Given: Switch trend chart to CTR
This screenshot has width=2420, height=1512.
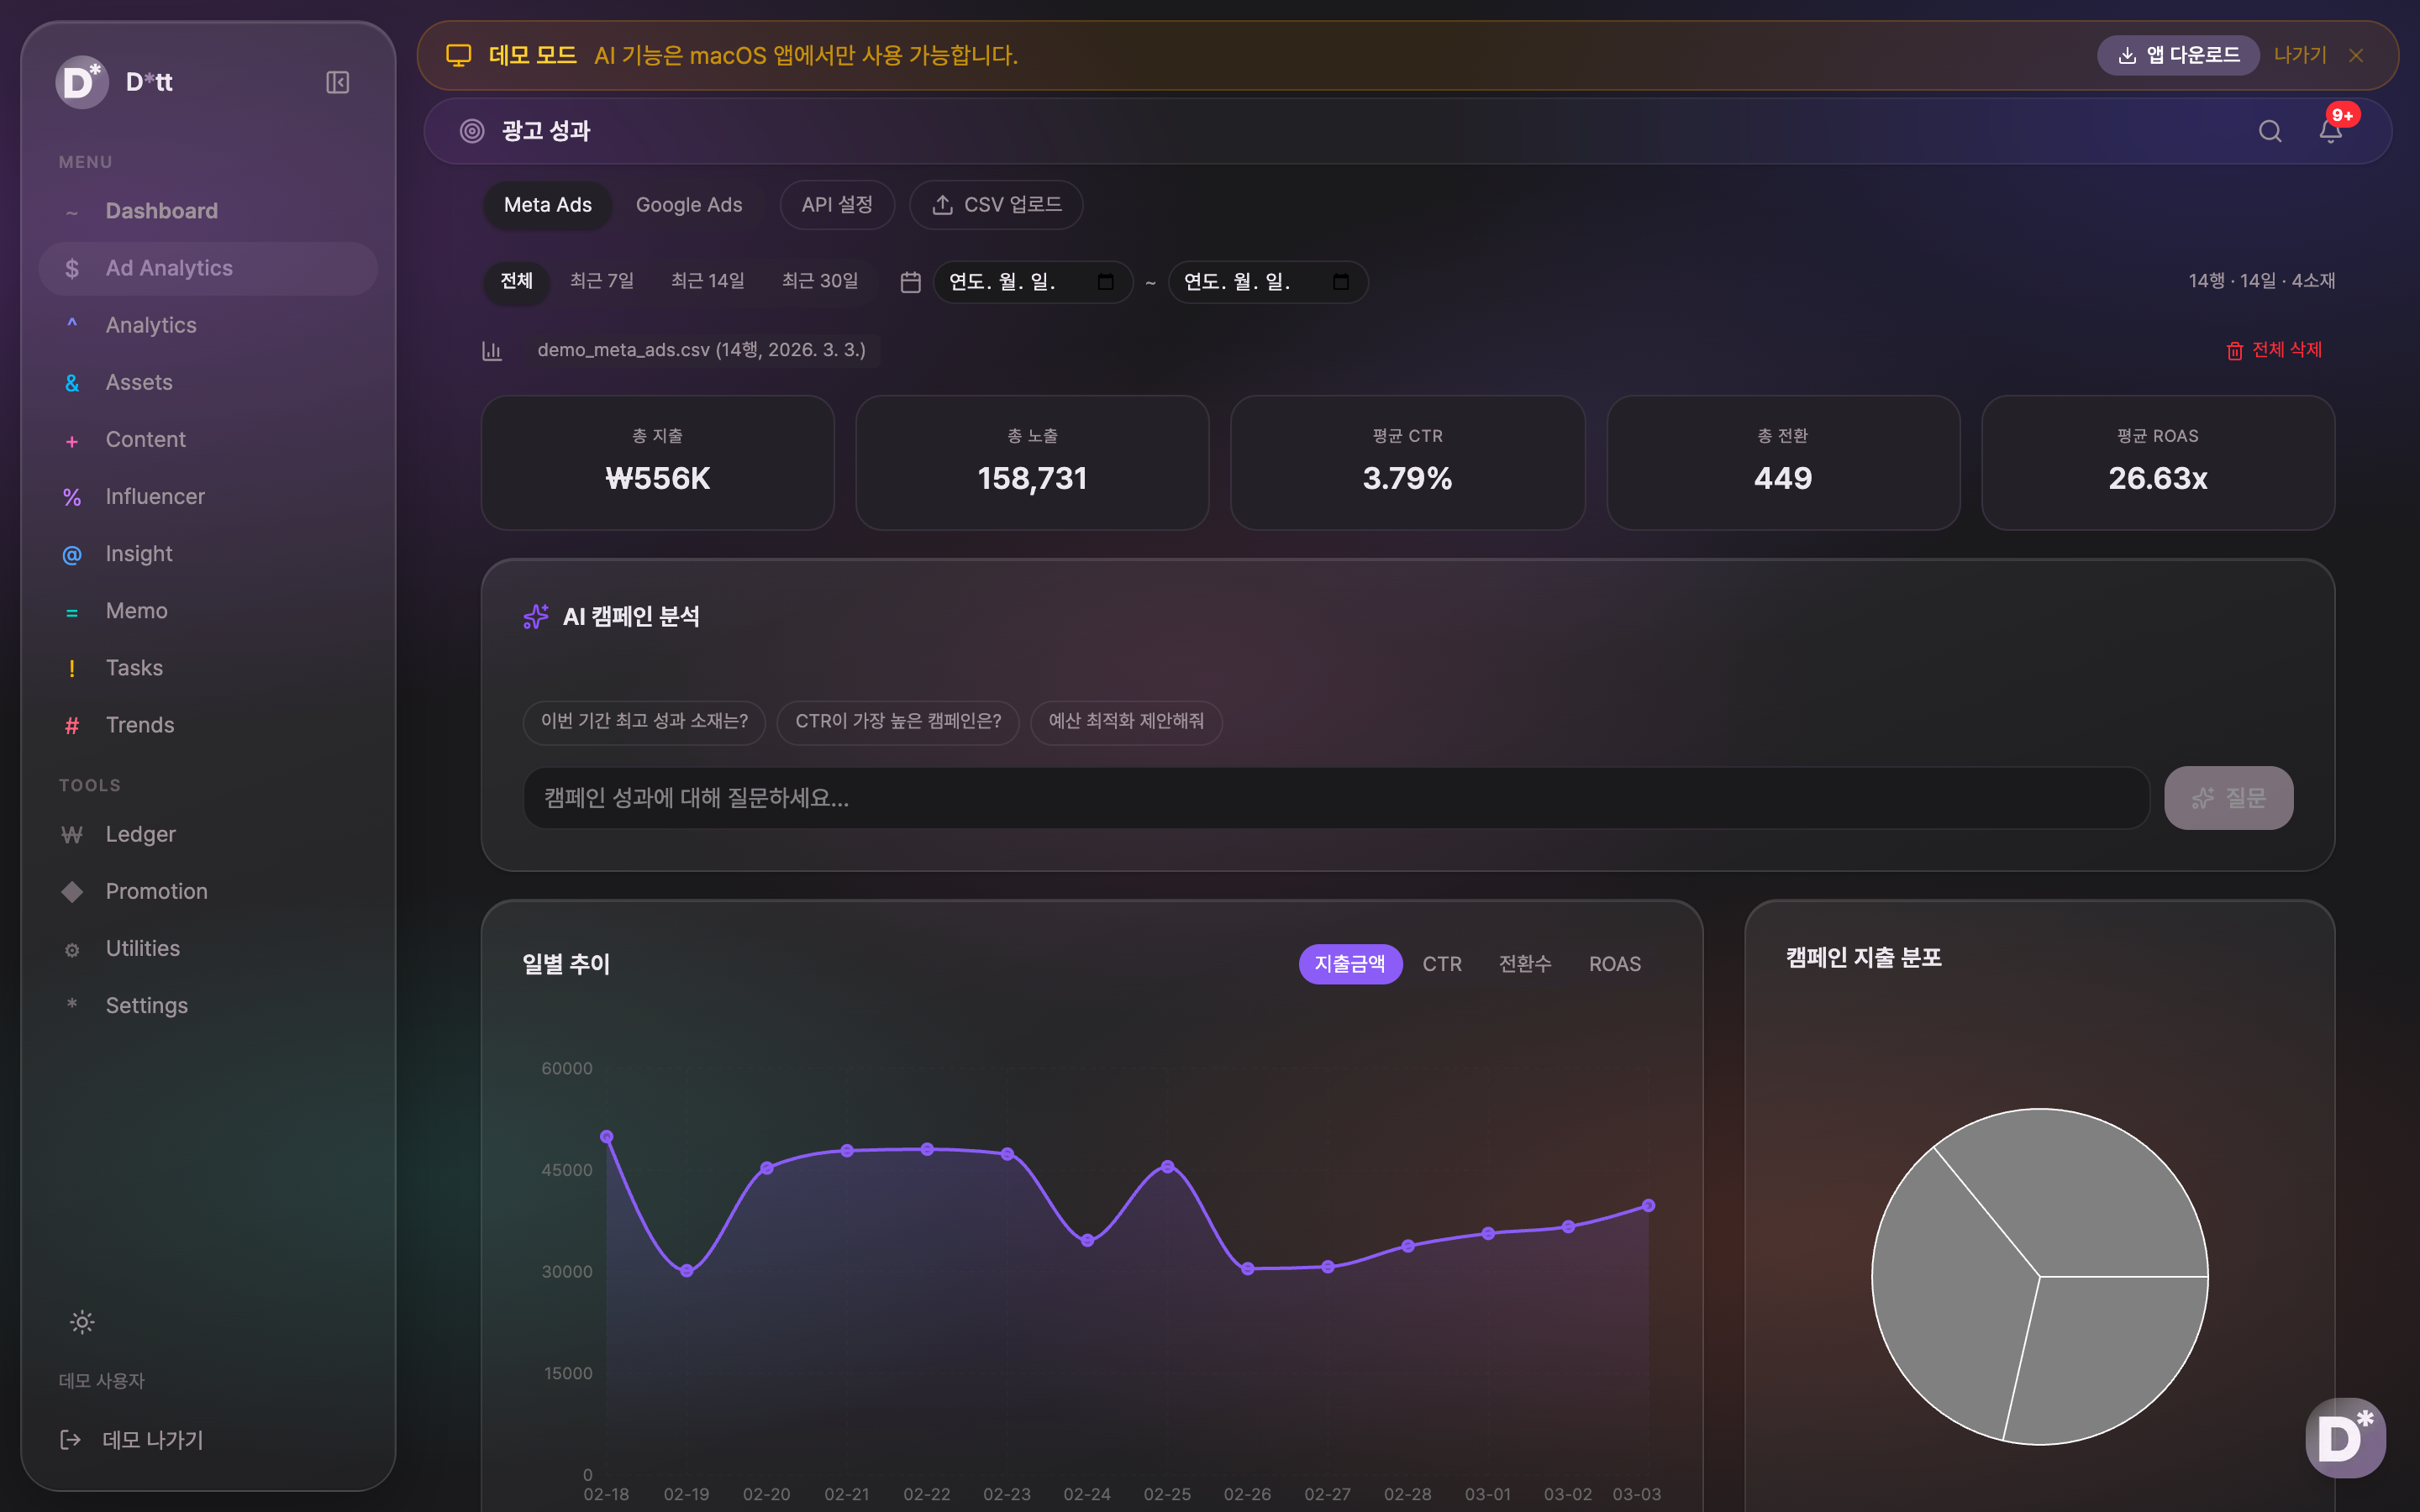Looking at the screenshot, I should (1441, 964).
